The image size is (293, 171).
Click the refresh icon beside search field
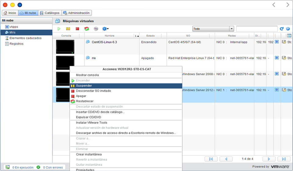[282, 29]
